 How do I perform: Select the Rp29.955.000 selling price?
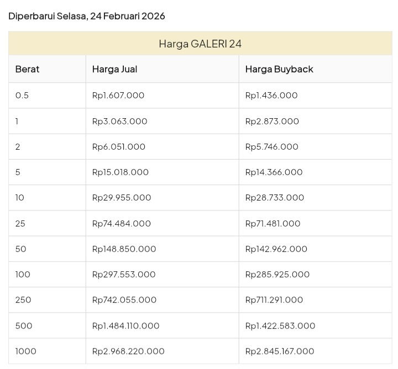(x=122, y=197)
